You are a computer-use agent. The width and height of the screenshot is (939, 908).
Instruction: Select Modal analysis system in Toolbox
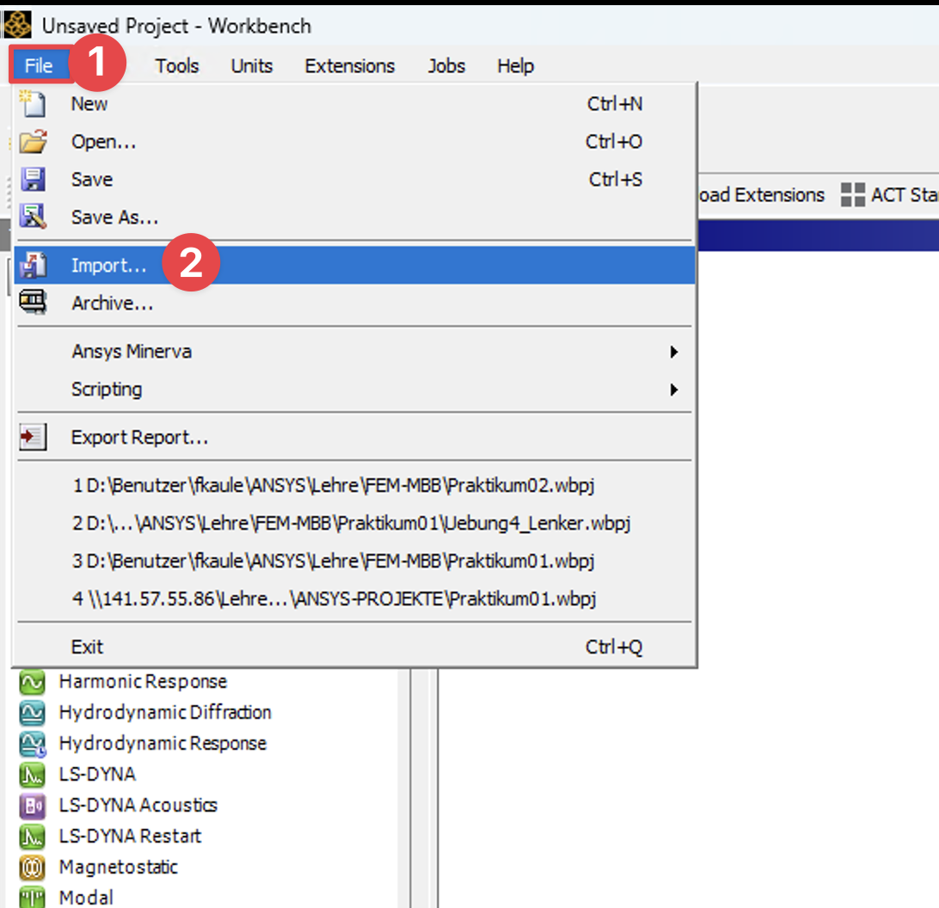coord(86,898)
